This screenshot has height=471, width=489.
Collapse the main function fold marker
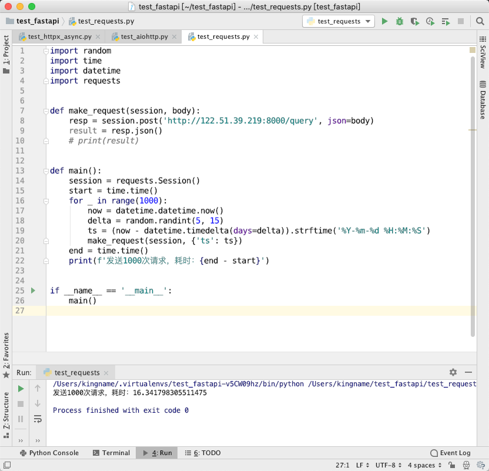[x=46, y=171]
